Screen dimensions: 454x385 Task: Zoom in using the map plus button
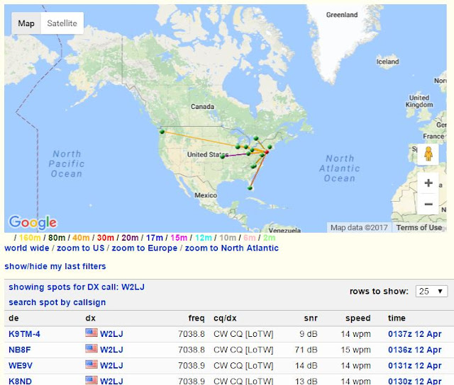428,183
